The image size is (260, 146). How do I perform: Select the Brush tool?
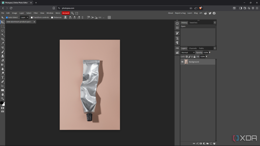2,52
